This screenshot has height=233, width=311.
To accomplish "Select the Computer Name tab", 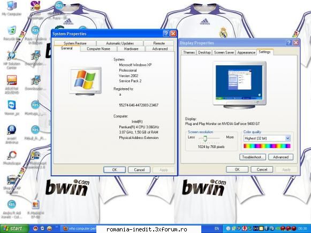I will [x=98, y=49].
